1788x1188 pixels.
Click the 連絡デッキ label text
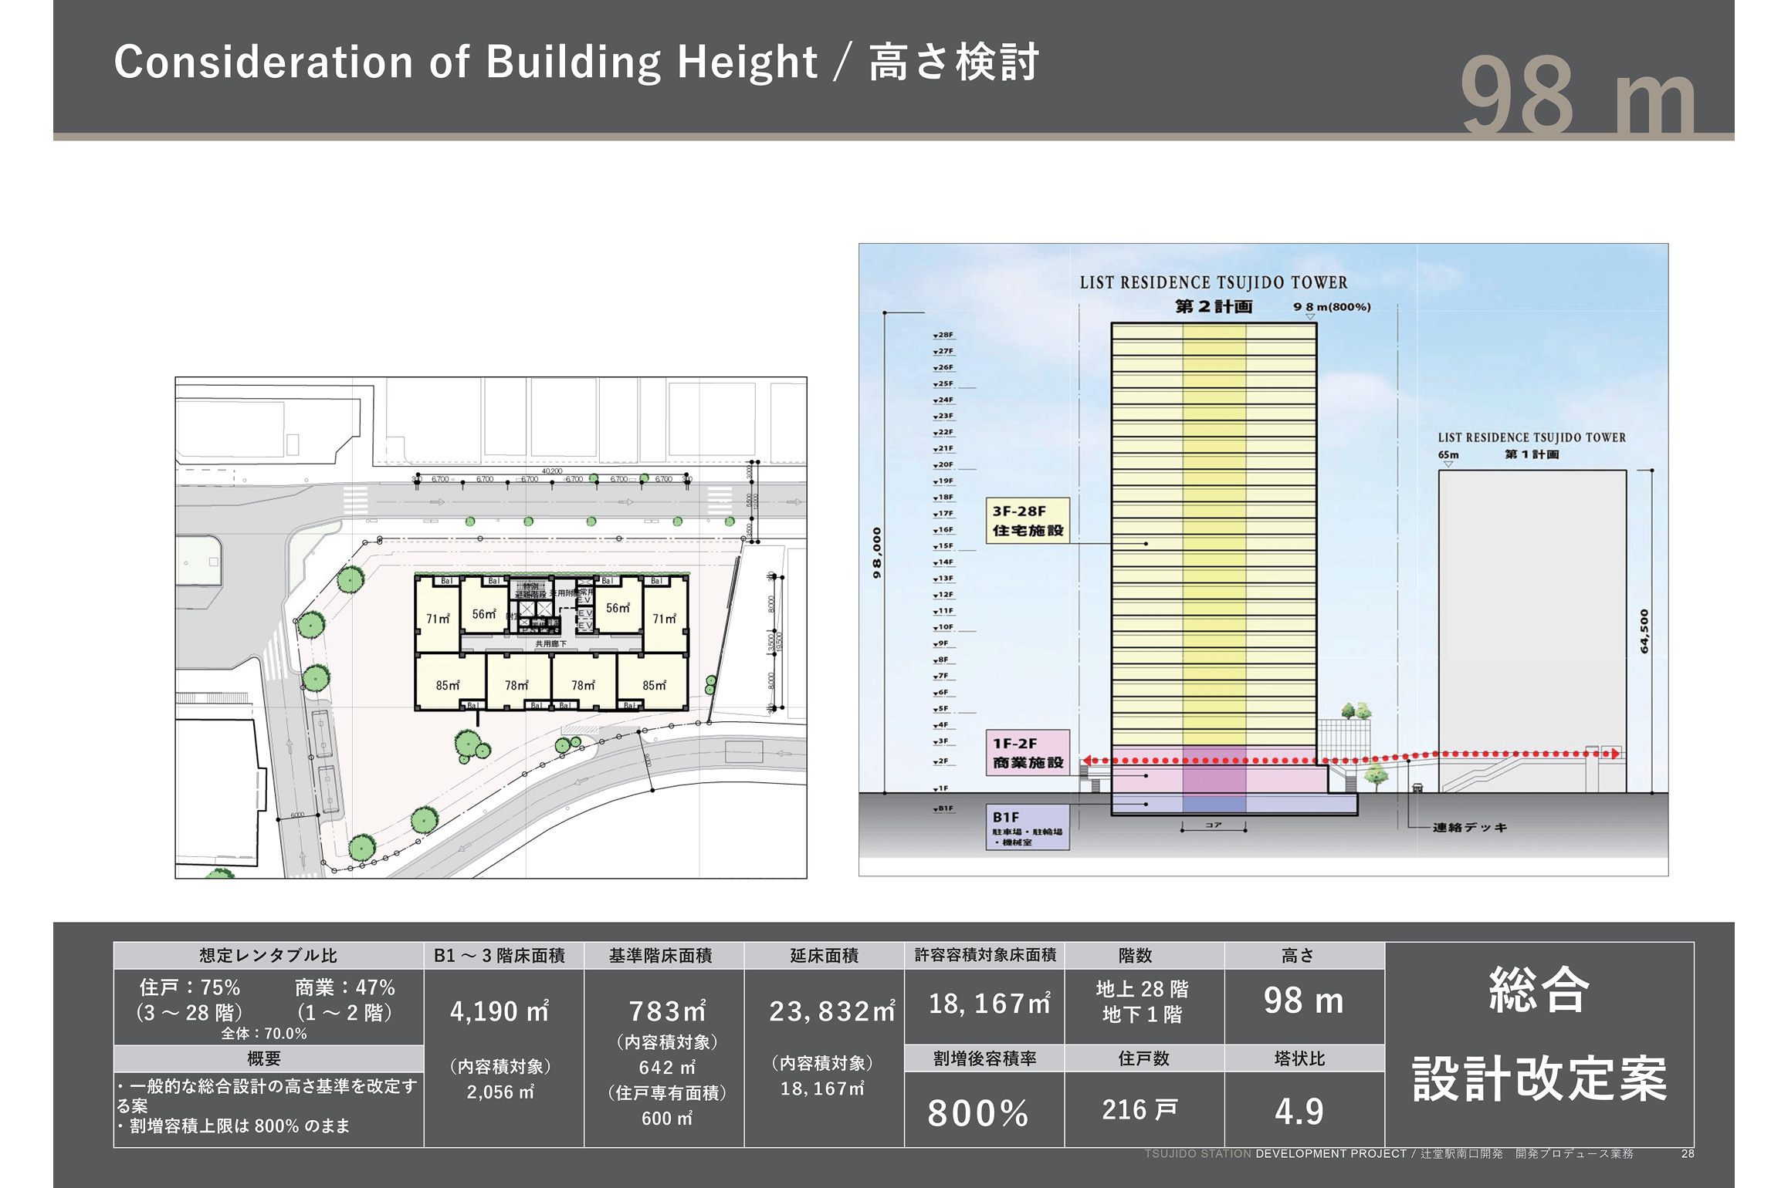tap(1470, 828)
